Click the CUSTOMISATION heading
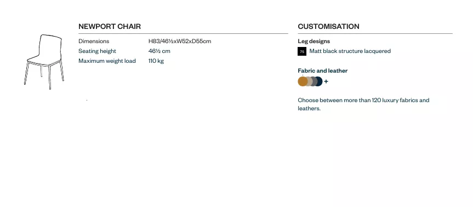This screenshot has width=473, height=207. pyautogui.click(x=328, y=26)
